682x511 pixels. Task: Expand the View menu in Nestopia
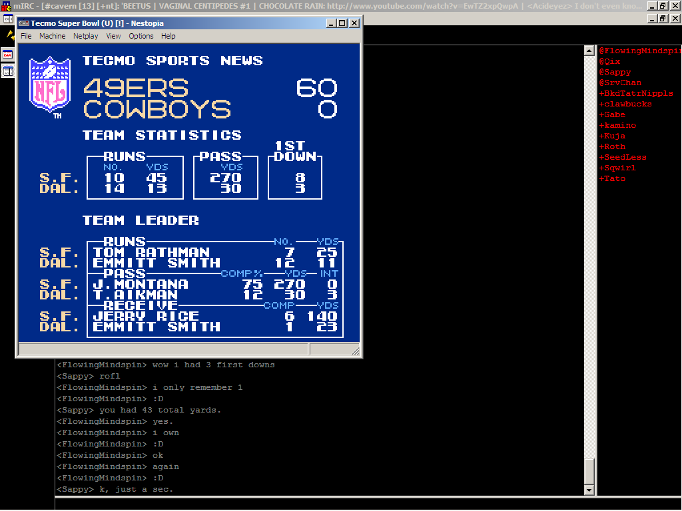(x=114, y=36)
